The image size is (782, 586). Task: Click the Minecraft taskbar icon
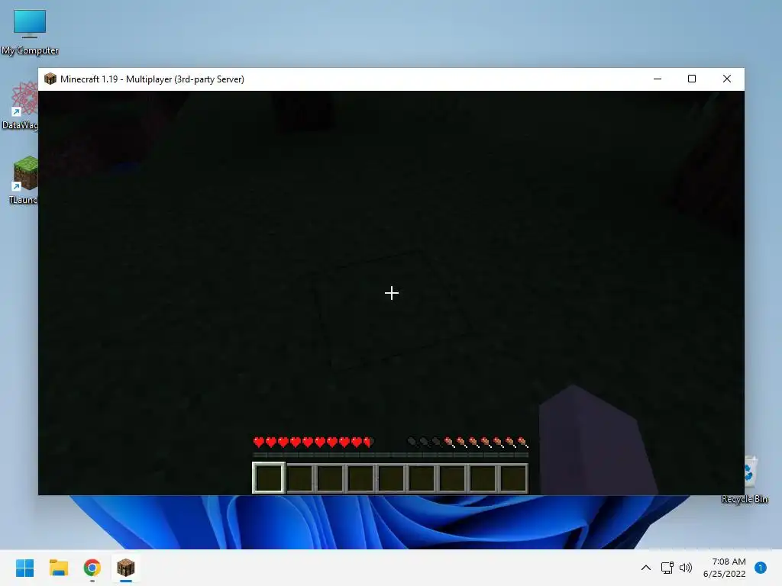point(126,568)
